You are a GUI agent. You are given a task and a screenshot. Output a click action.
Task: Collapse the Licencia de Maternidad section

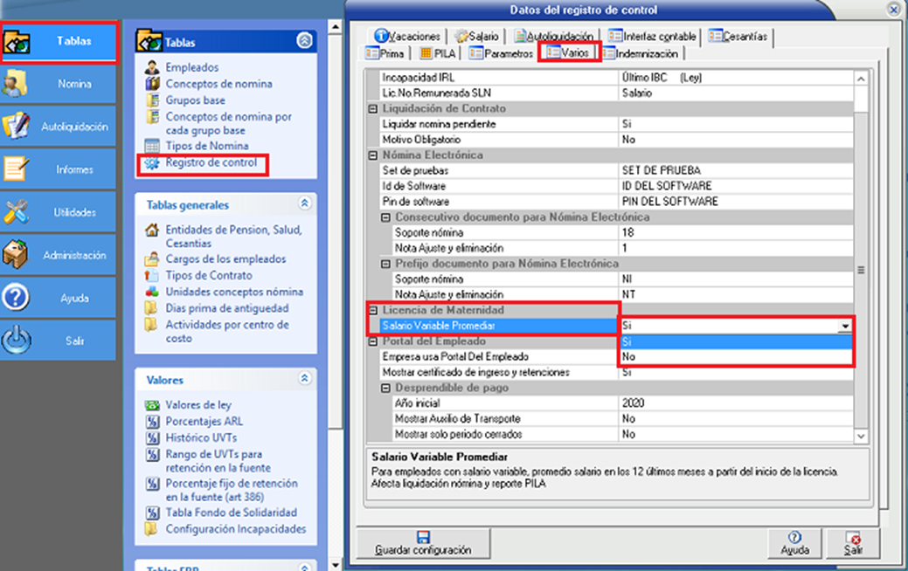373,311
